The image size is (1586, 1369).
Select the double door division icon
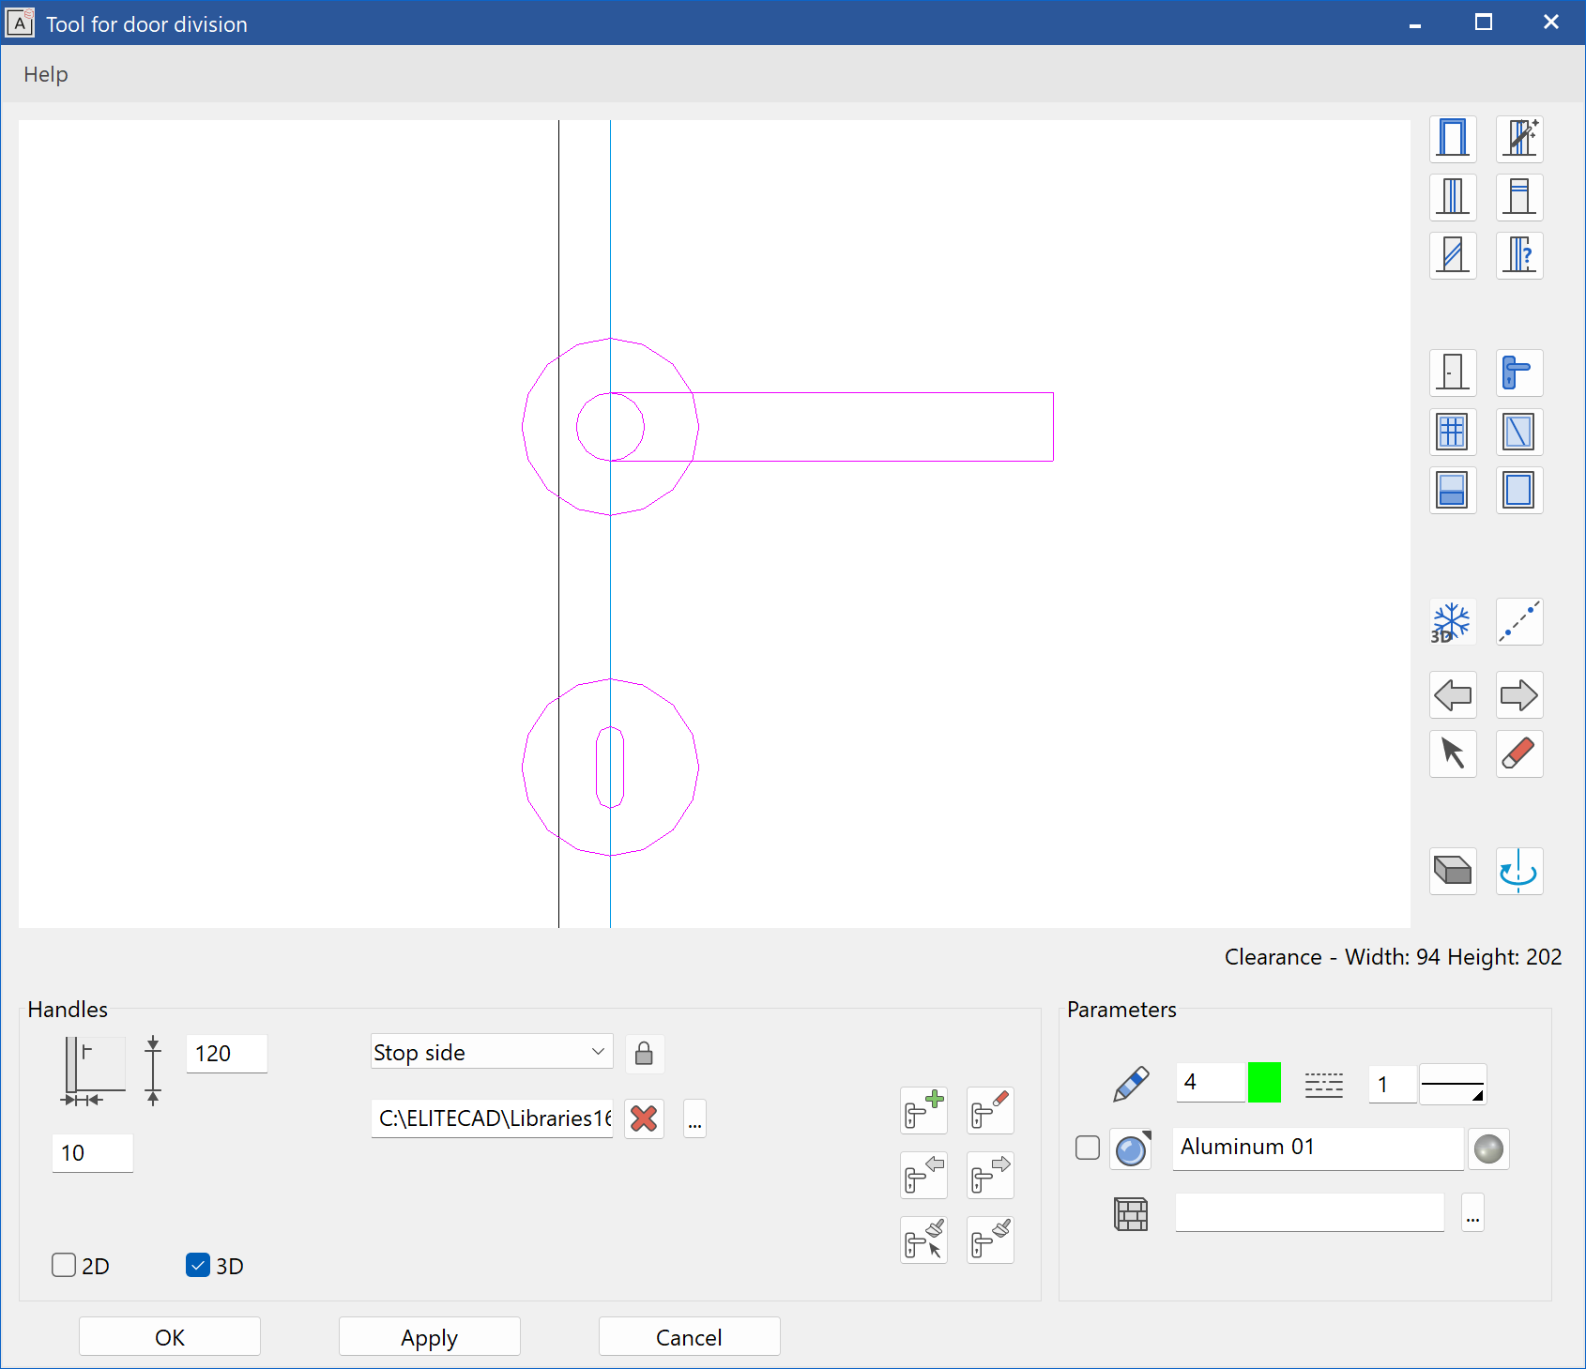coord(1453,197)
